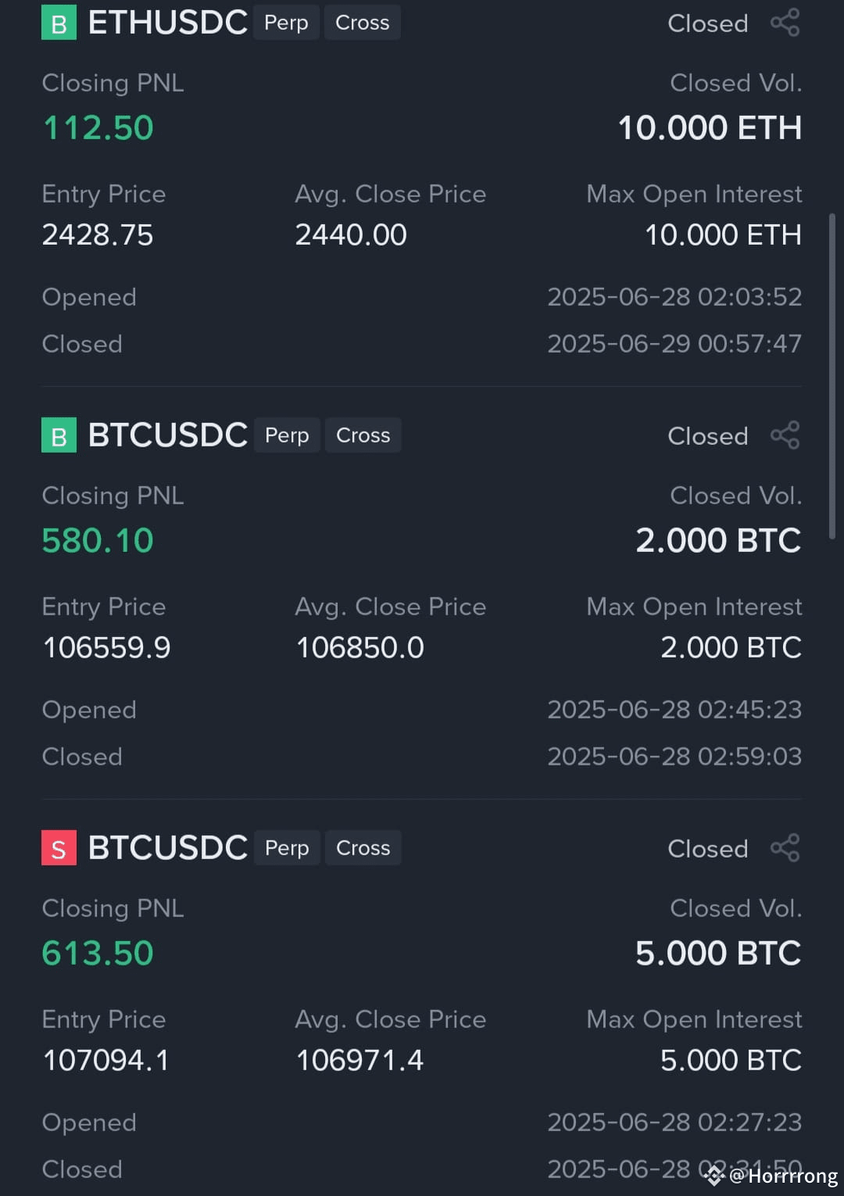Select the Cross tag on ETHUSDC
This screenshot has height=1196, width=844.
point(363,23)
